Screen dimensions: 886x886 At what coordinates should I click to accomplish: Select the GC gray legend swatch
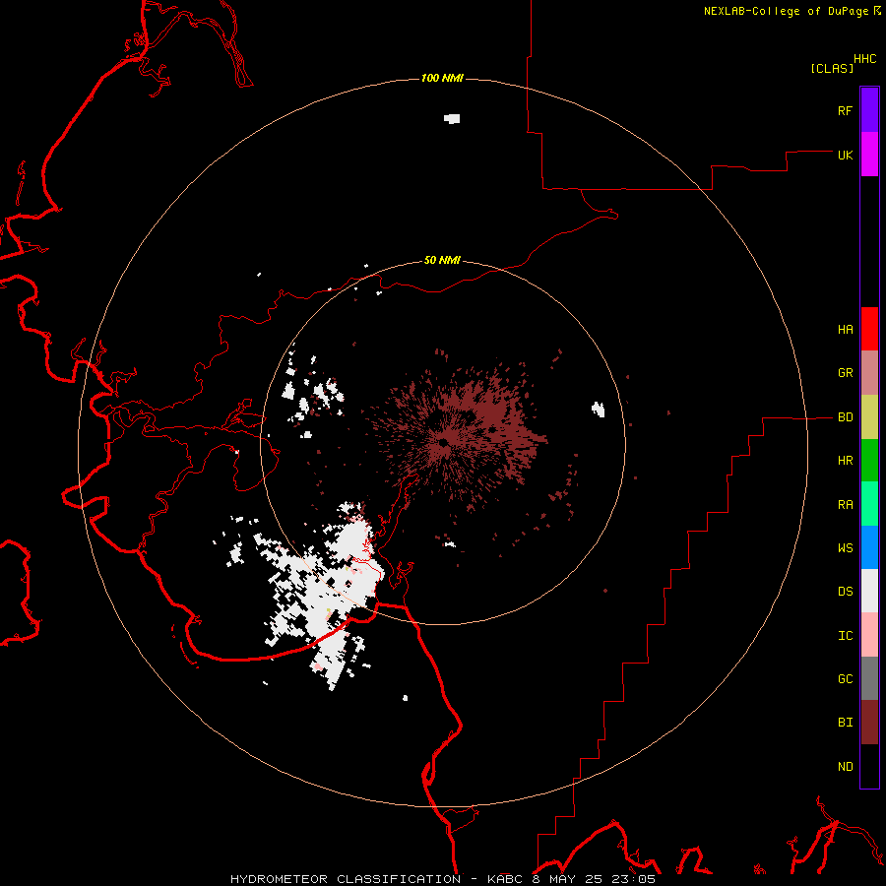[869, 678]
